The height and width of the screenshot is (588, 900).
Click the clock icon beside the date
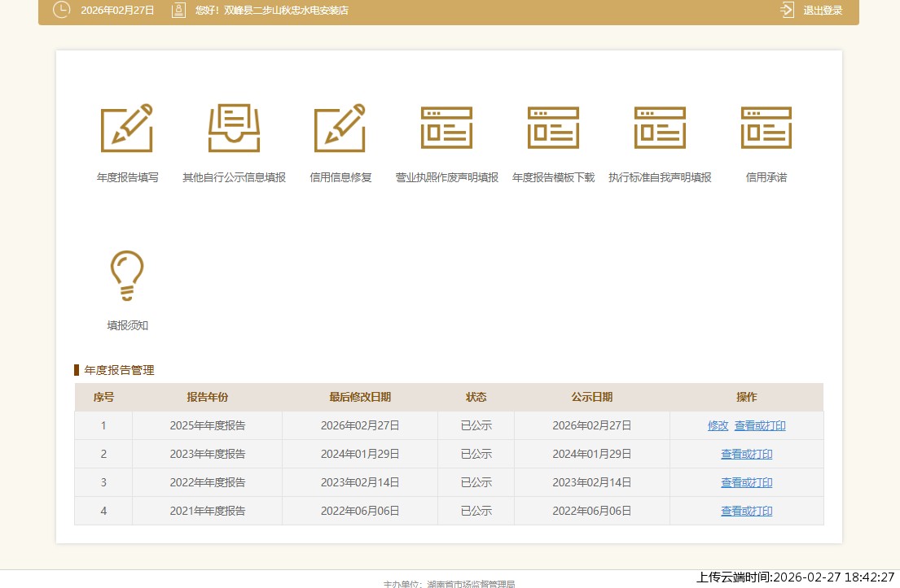point(61,10)
